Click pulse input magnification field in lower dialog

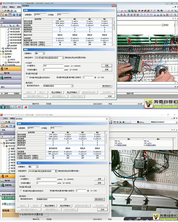coord(81,191)
